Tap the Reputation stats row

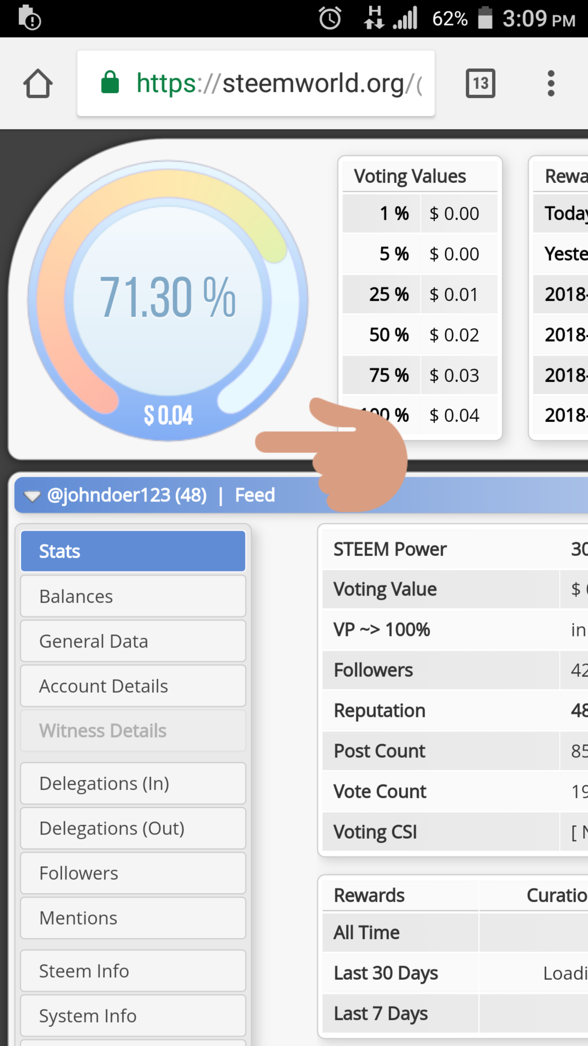click(455, 711)
